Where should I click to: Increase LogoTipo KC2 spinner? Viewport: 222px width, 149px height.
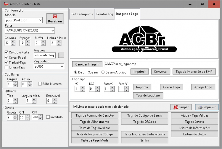[x=97, y=88]
